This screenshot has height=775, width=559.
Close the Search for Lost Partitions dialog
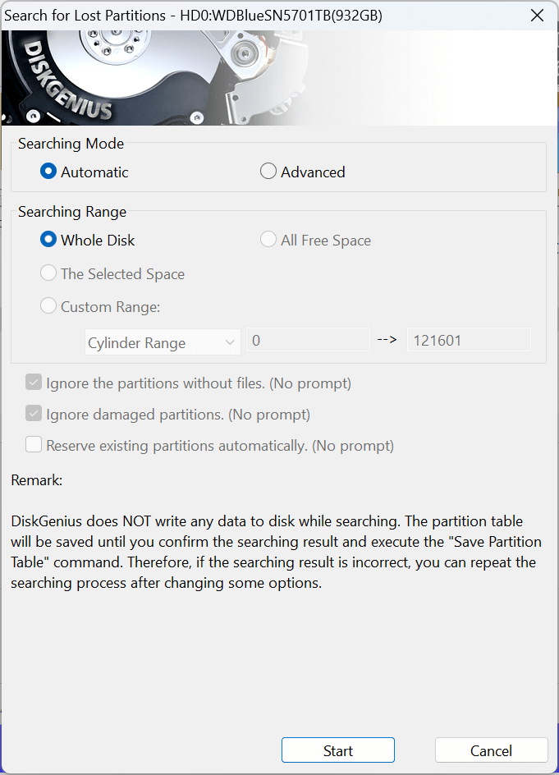[x=537, y=16]
